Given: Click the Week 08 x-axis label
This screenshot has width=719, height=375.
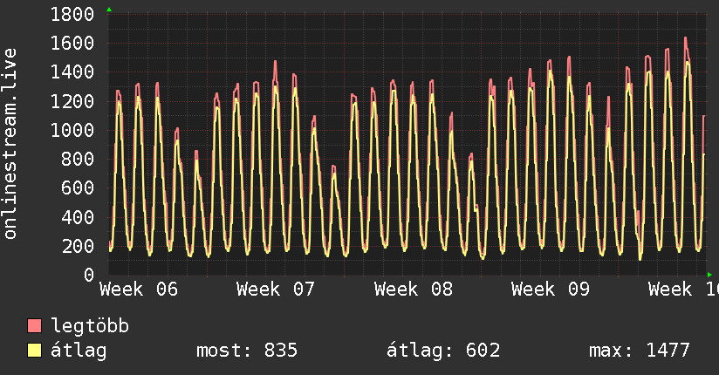Looking at the screenshot, I should 414,289.
